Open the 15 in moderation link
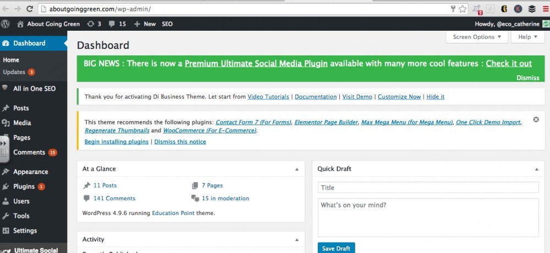The height and width of the screenshot is (253, 550). point(225,198)
